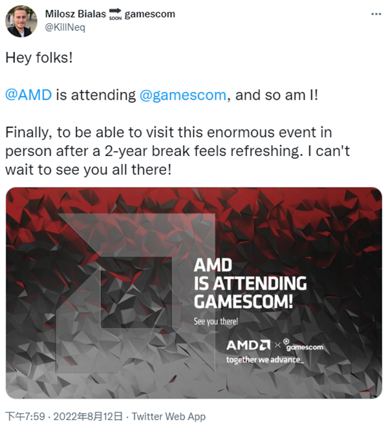Viewport: 388px width, 428px height.
Task: Open the Twitter Web App source link
Action: tap(169, 416)
